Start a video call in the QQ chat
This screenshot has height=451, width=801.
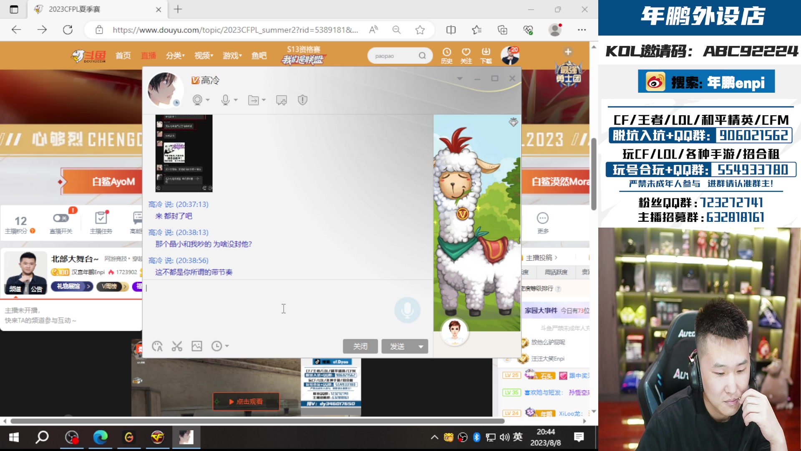coord(197,100)
